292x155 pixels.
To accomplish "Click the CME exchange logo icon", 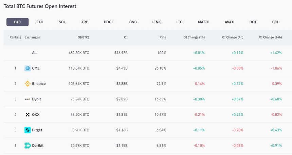I will (x=28, y=68).
